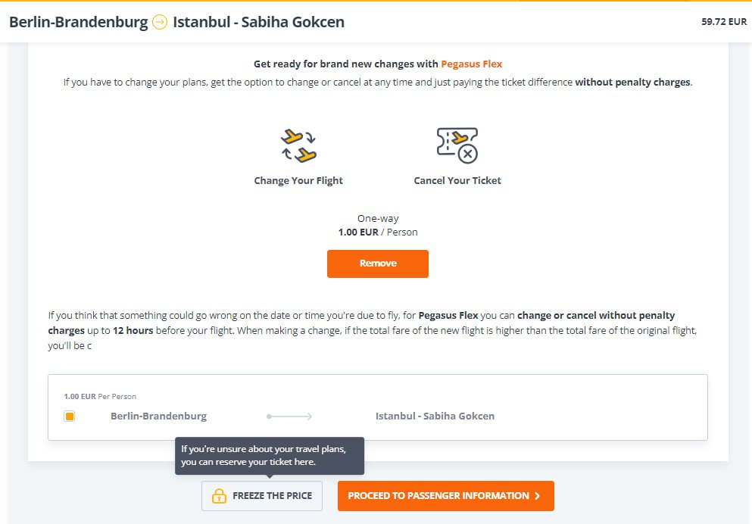Viewport: 752px width, 524px height.
Task: Click the Cancel Your Ticket icon
Action: coord(457,145)
